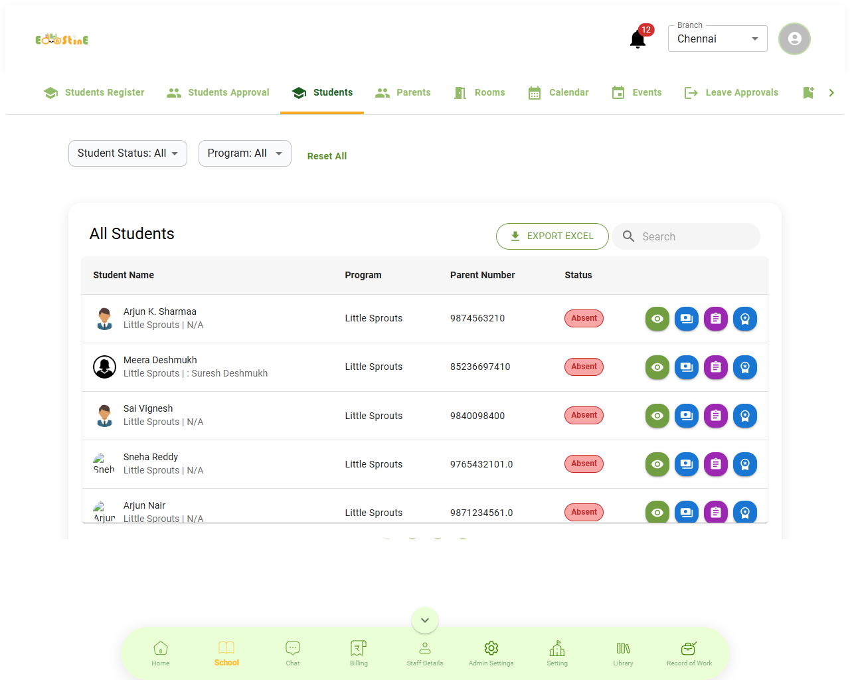View details for Meera Deshmukh
The height and width of the screenshot is (680, 850).
click(x=657, y=367)
